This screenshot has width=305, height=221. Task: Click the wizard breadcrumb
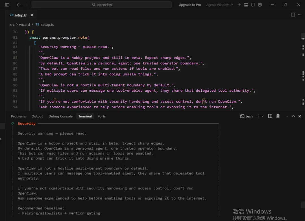coord(24,25)
